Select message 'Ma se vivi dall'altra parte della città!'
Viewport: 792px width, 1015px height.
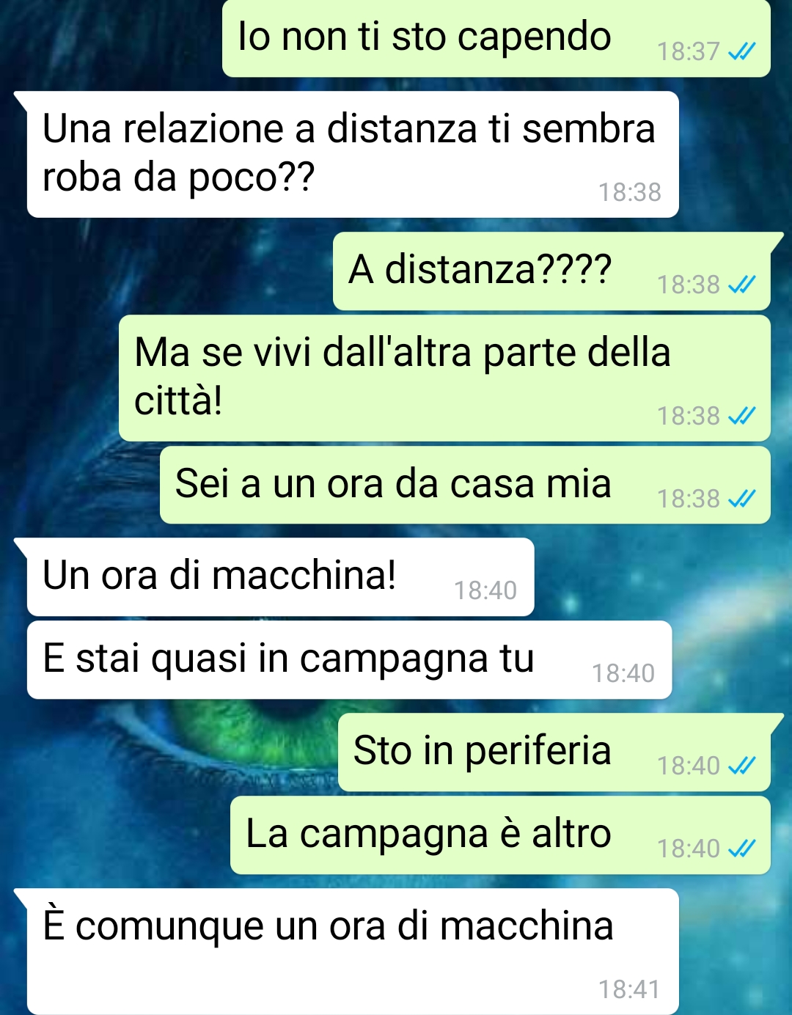click(444, 378)
